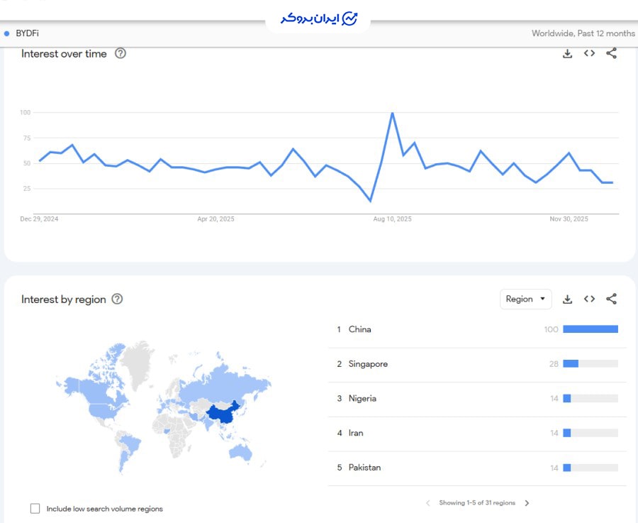Click Australia on the world map
Screen dimensions: 638x523
(240, 452)
